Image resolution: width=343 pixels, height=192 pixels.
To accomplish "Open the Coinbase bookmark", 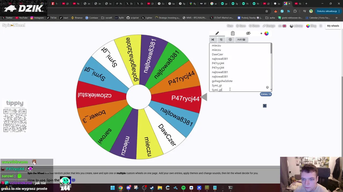I will [x=92, y=18].
